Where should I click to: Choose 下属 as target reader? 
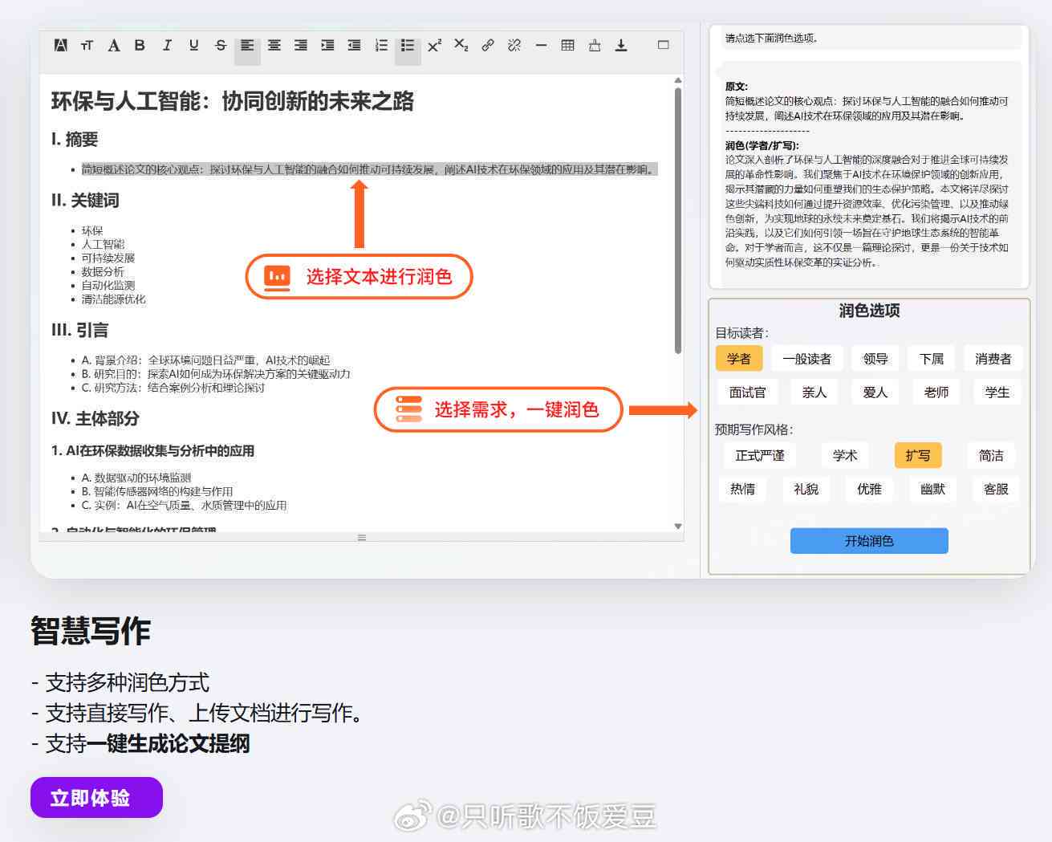pyautogui.click(x=932, y=359)
